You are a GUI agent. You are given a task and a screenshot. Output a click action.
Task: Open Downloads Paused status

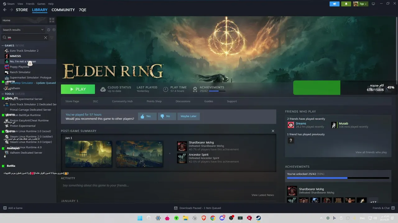197,208
